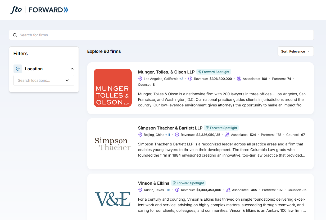The height and width of the screenshot is (220, 326).
Task: Open the Simpson Thacher & Bartlett LLP title
Action: (x=170, y=128)
